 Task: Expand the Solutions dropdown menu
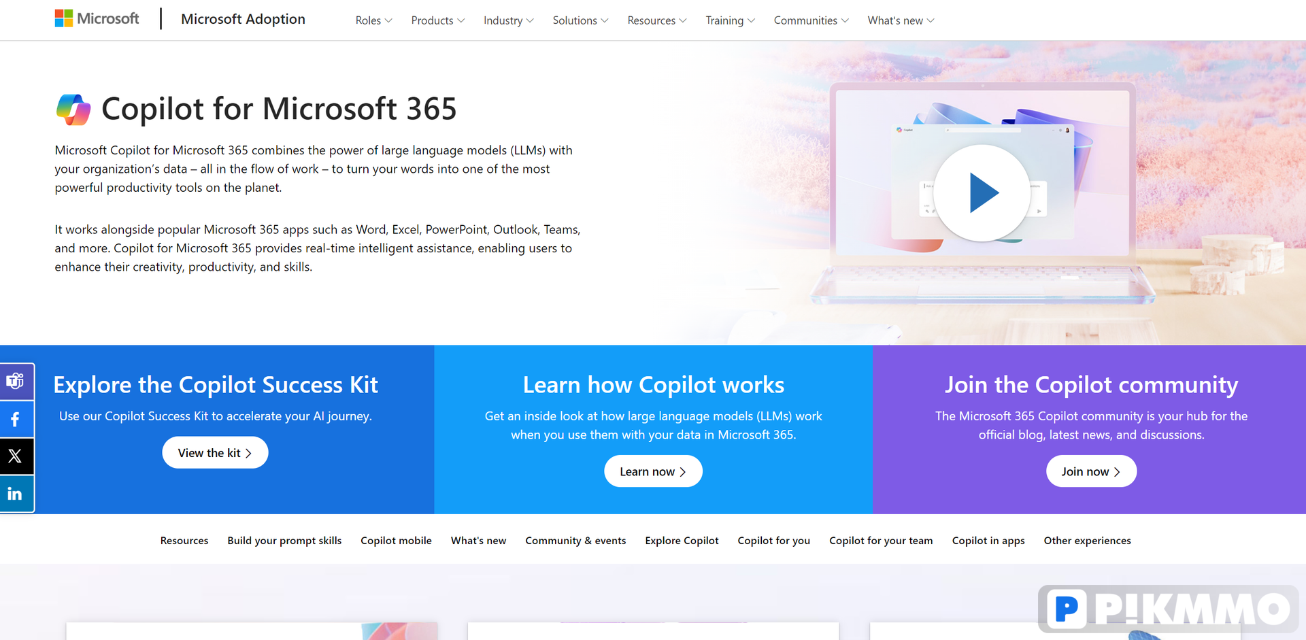pyautogui.click(x=580, y=20)
